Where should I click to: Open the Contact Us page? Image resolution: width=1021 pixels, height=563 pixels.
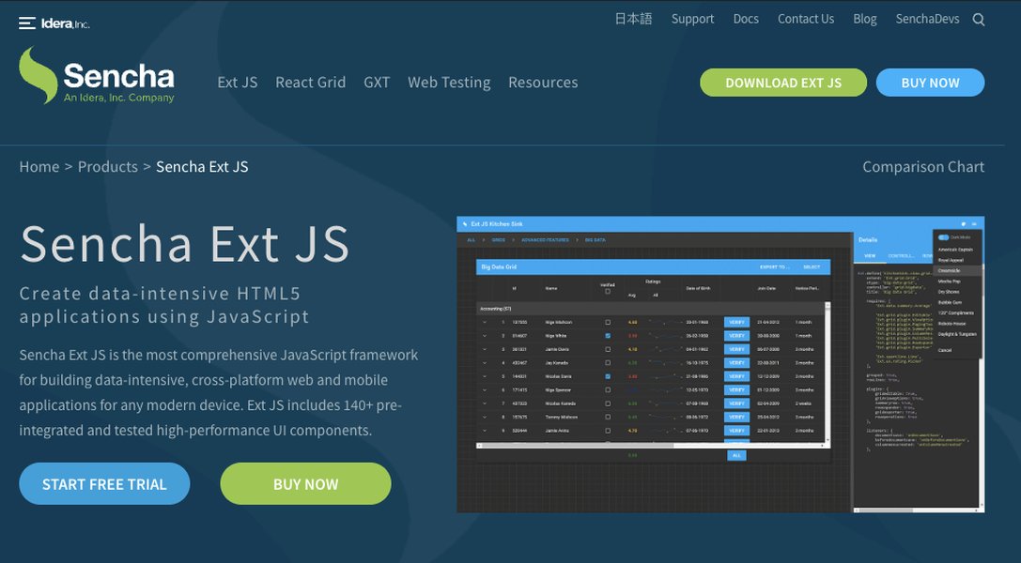[x=806, y=19]
